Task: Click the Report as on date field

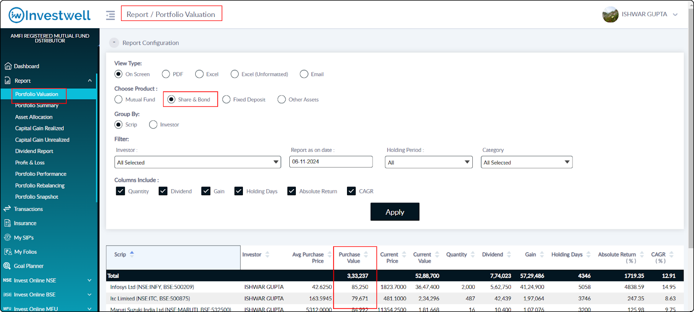Action: [331, 162]
